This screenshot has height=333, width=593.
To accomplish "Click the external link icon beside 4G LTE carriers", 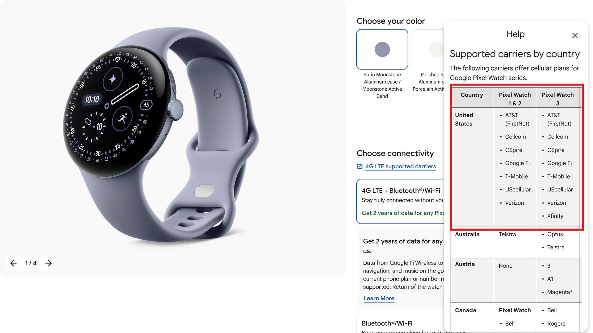I will 360,166.
